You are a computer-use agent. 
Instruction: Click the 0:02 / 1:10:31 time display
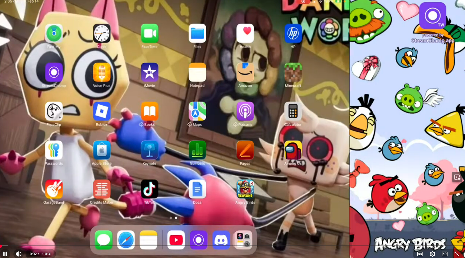pyautogui.click(x=41, y=254)
